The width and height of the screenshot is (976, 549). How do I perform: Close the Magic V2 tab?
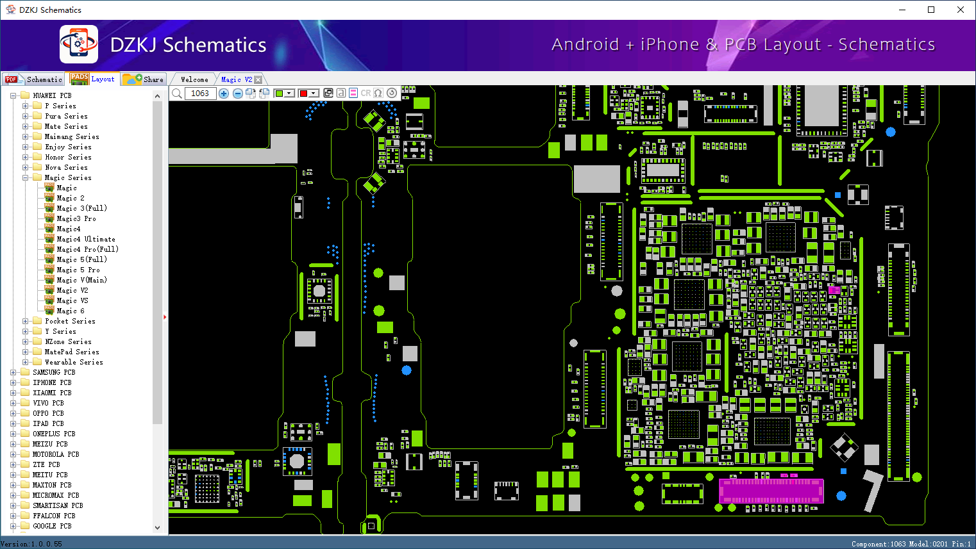(x=258, y=79)
